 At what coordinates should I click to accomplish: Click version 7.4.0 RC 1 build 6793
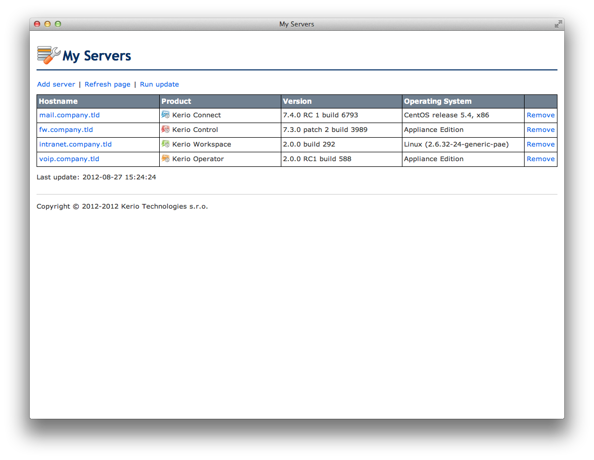coord(320,115)
